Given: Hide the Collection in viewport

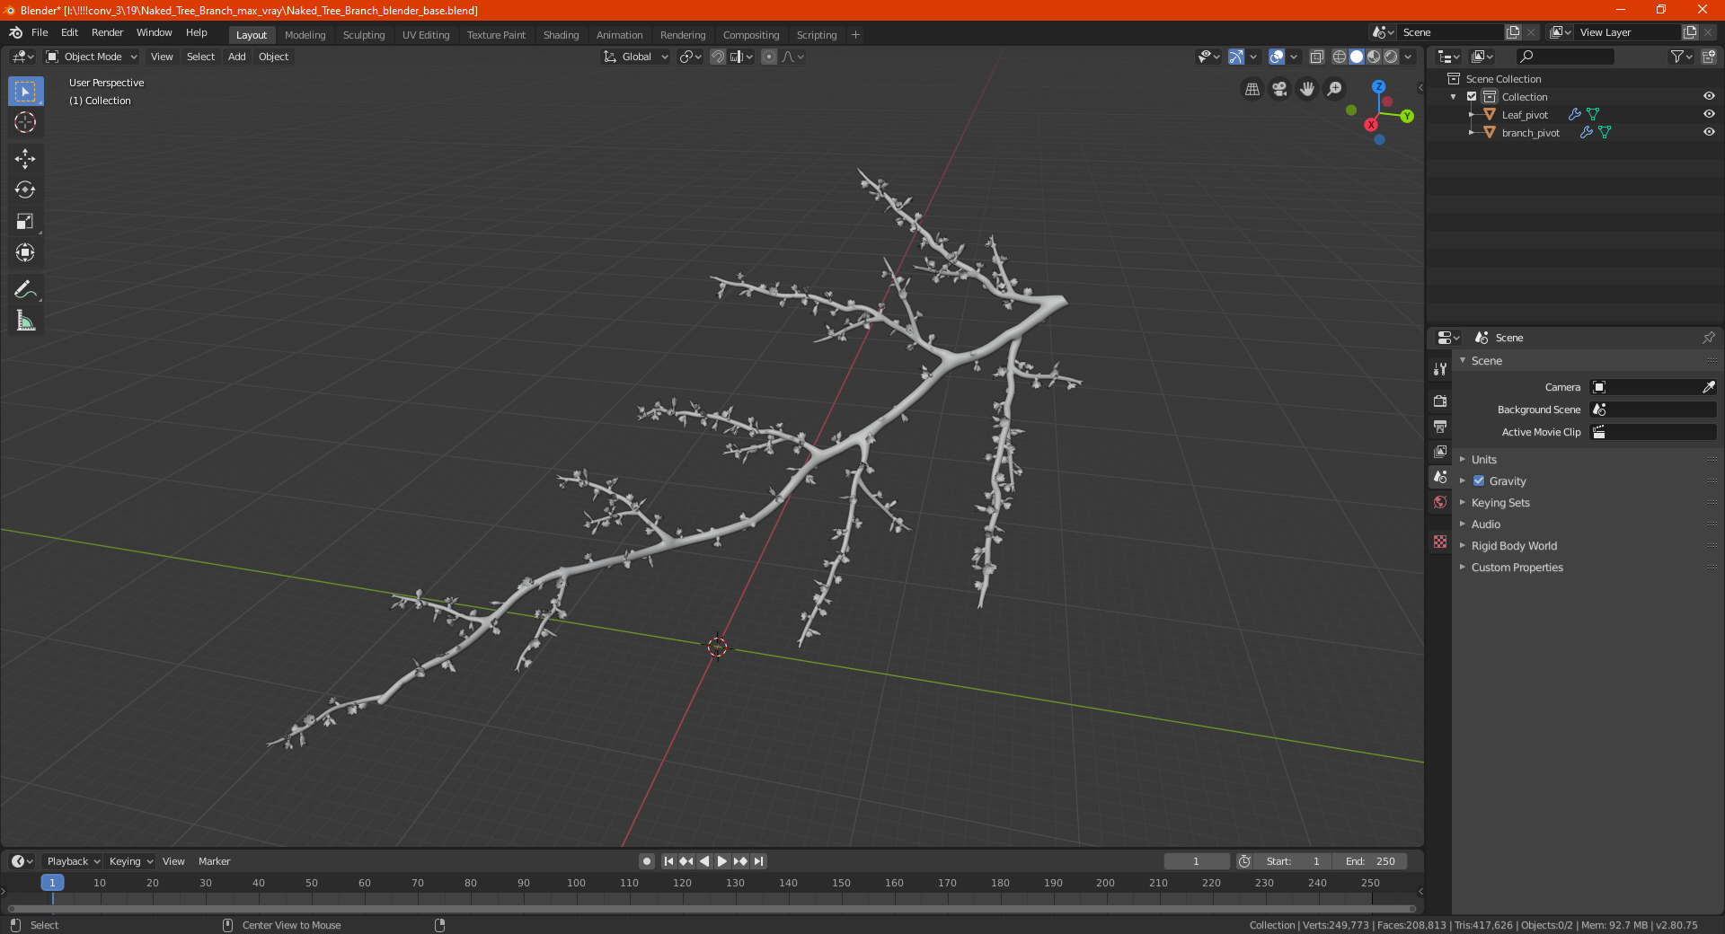Looking at the screenshot, I should [1709, 96].
